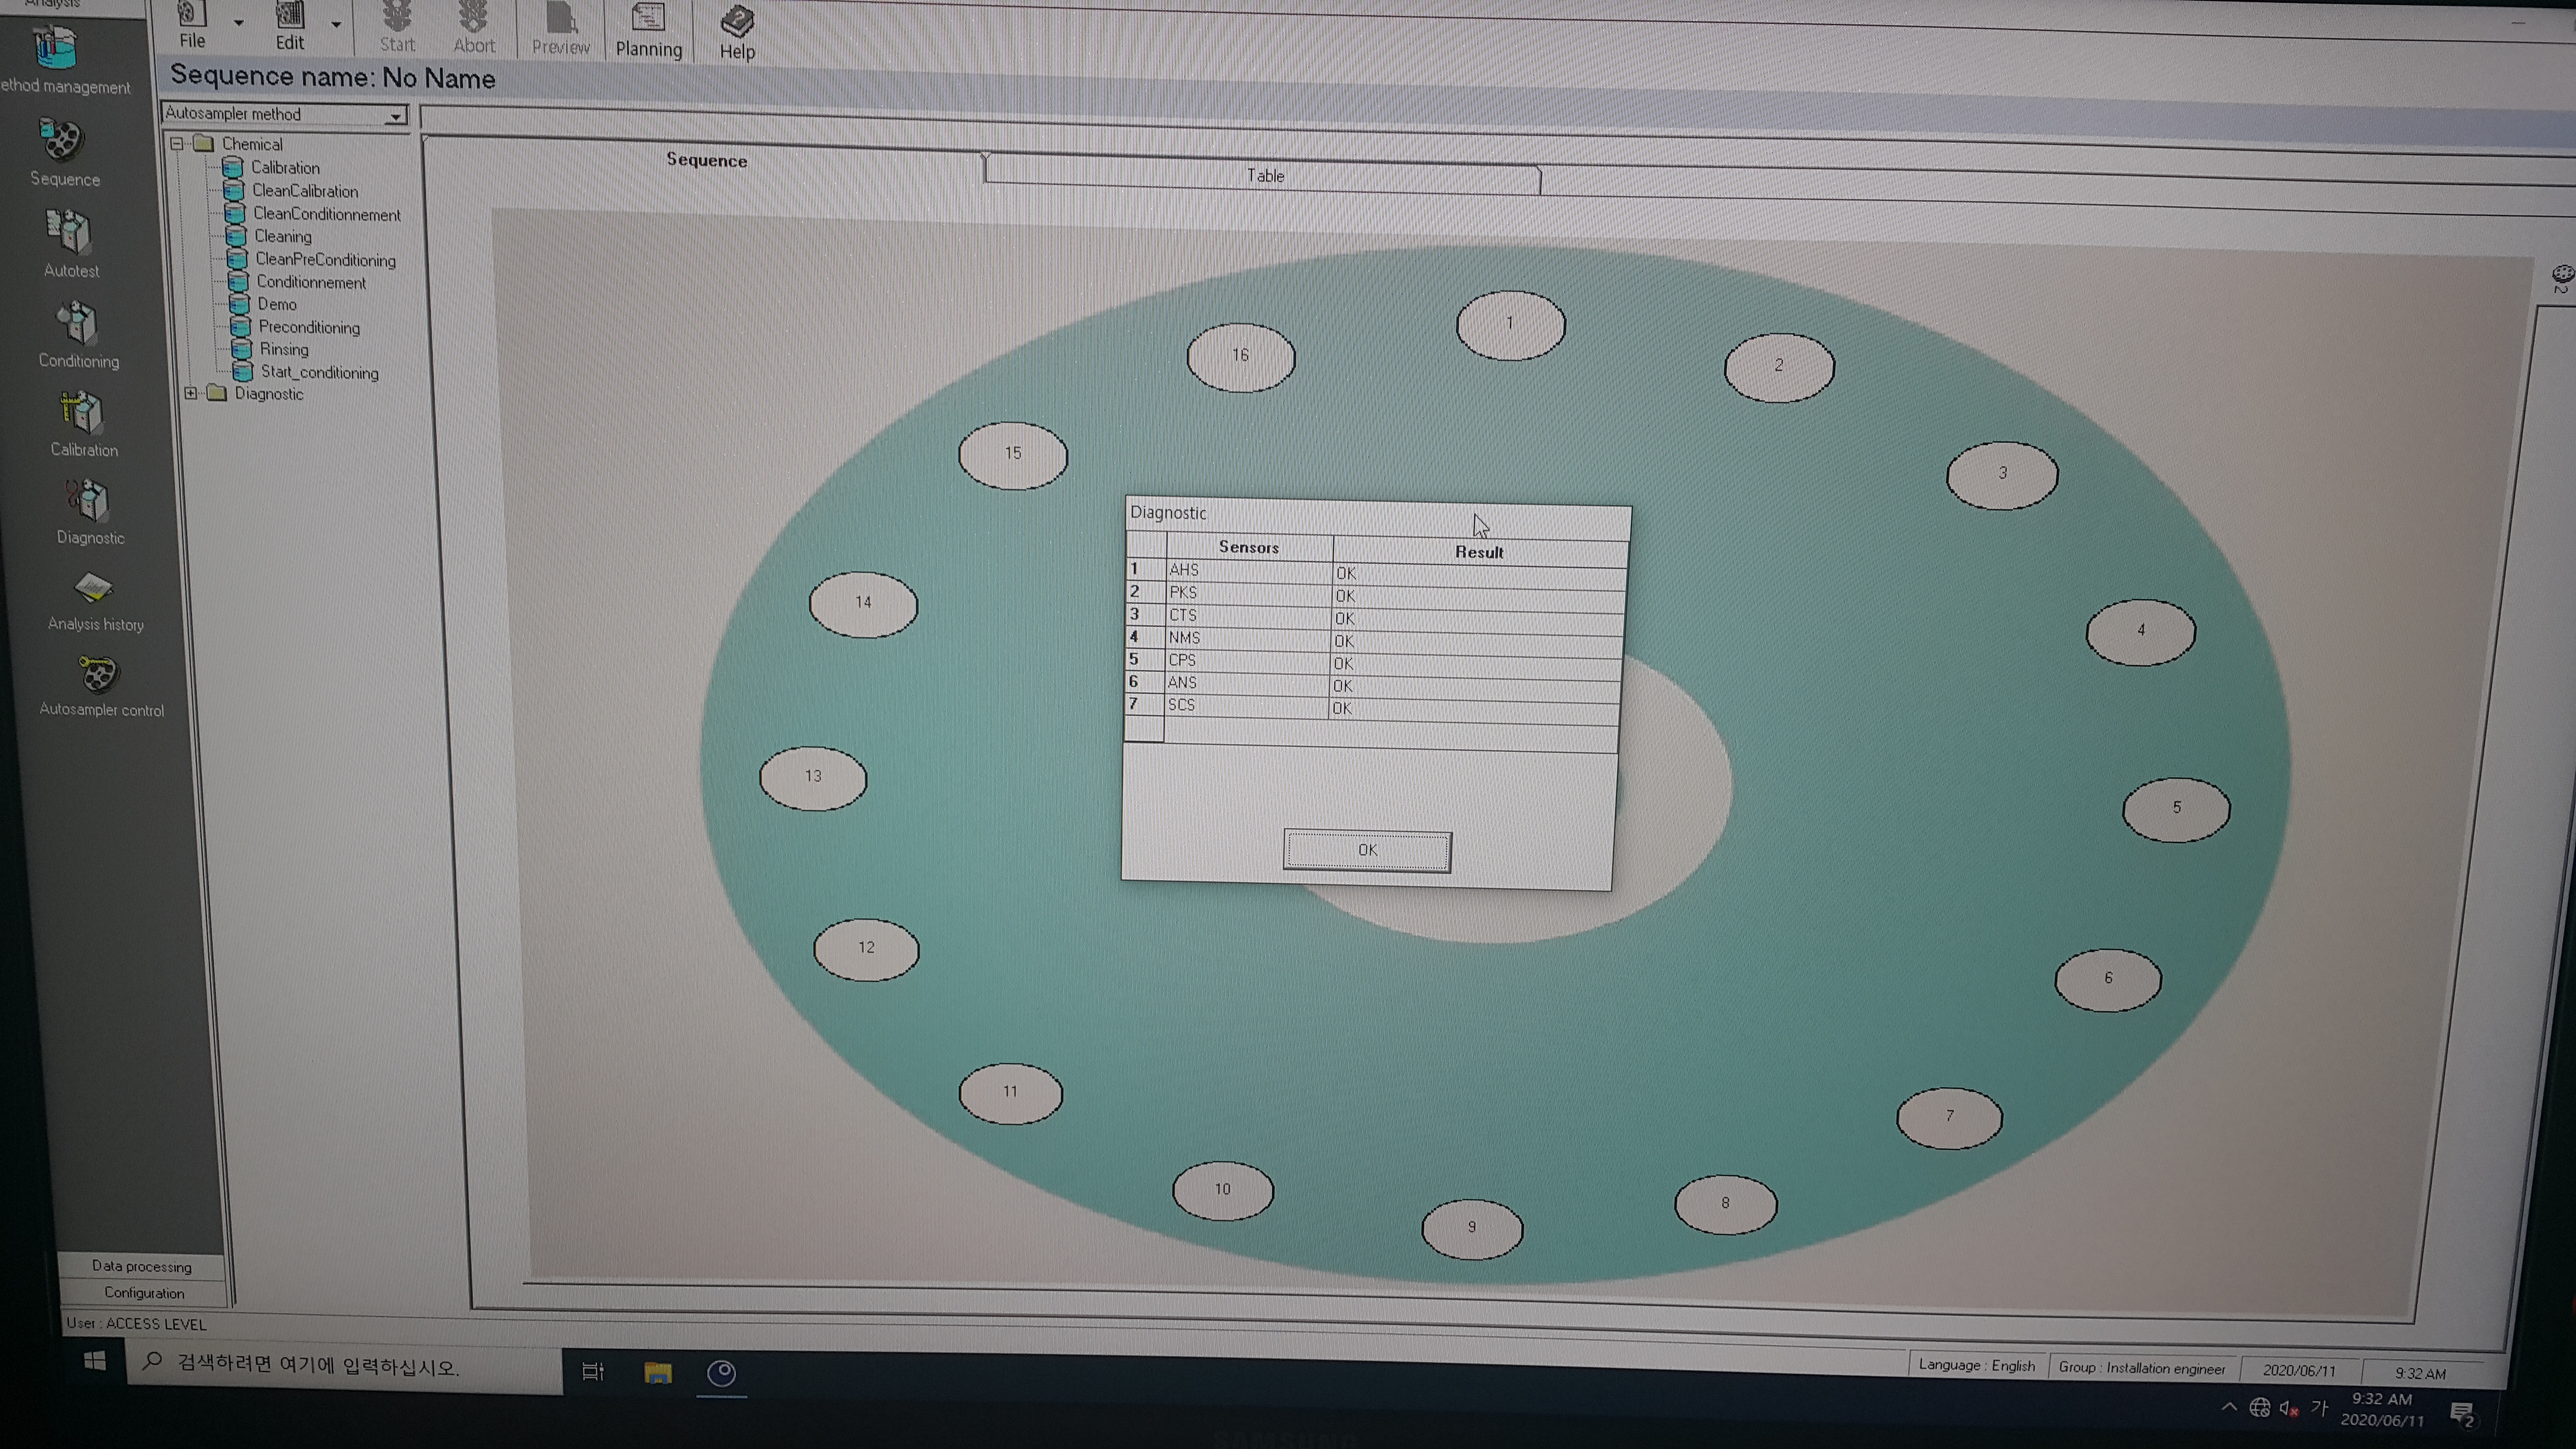2576x1449 pixels.
Task: Open the Diagnostic sidebar icon
Action: pos(88,502)
